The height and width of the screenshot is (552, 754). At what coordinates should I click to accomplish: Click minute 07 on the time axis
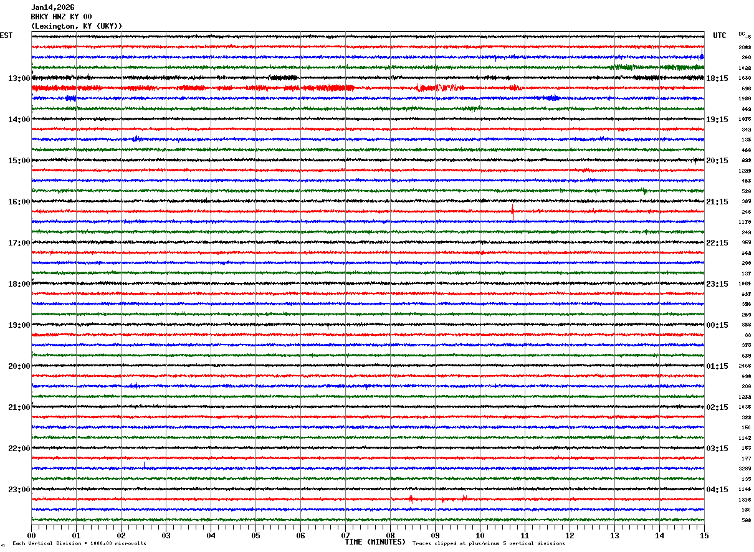coord(345,536)
